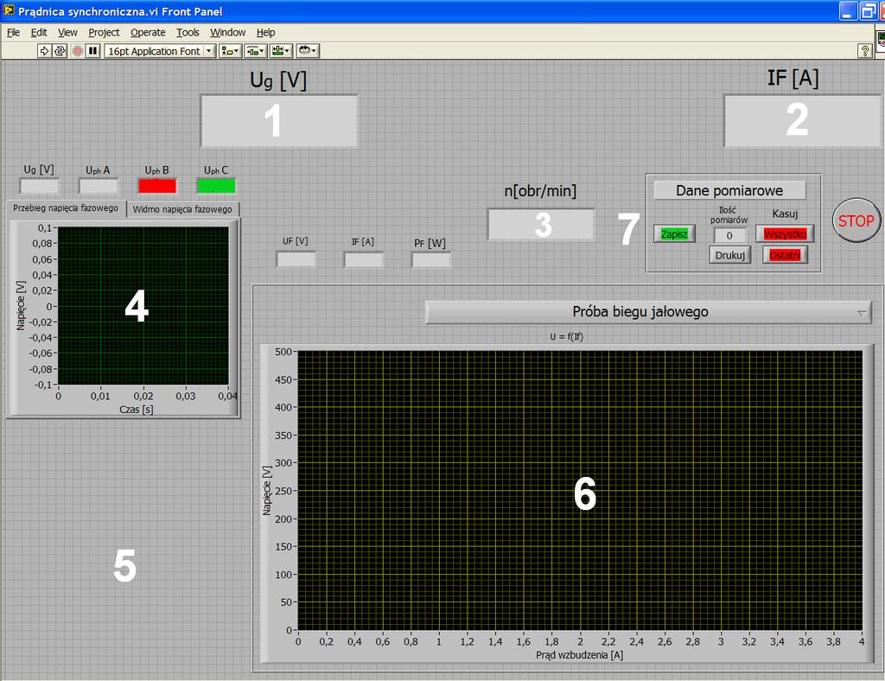Open the Tools menu
The image size is (885, 681).
click(188, 32)
